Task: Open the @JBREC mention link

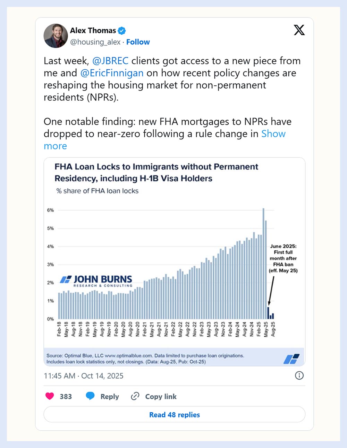Action: click(x=110, y=61)
